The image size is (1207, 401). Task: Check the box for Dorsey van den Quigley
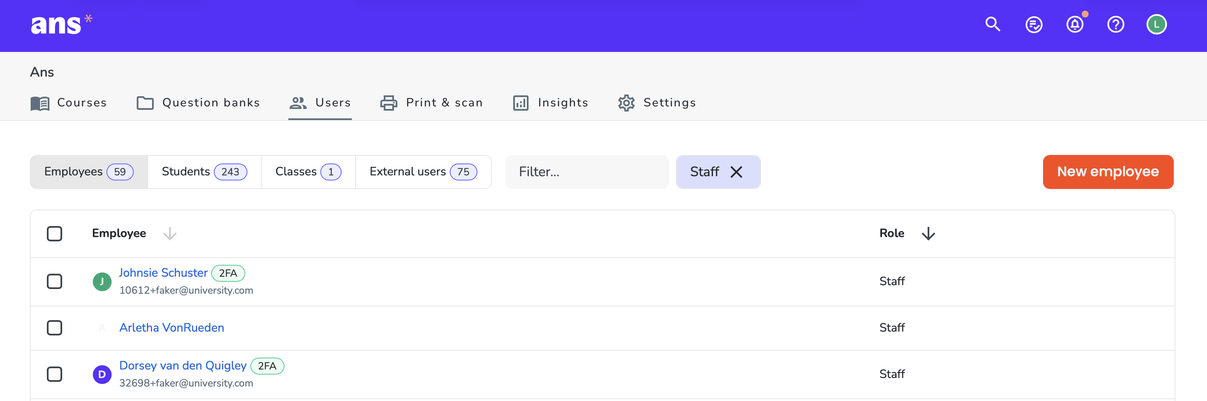pos(55,374)
